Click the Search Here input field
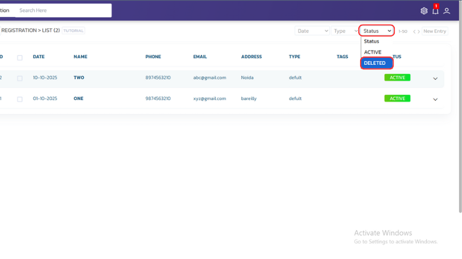Screen dimensions: 462x259 pos(63,11)
